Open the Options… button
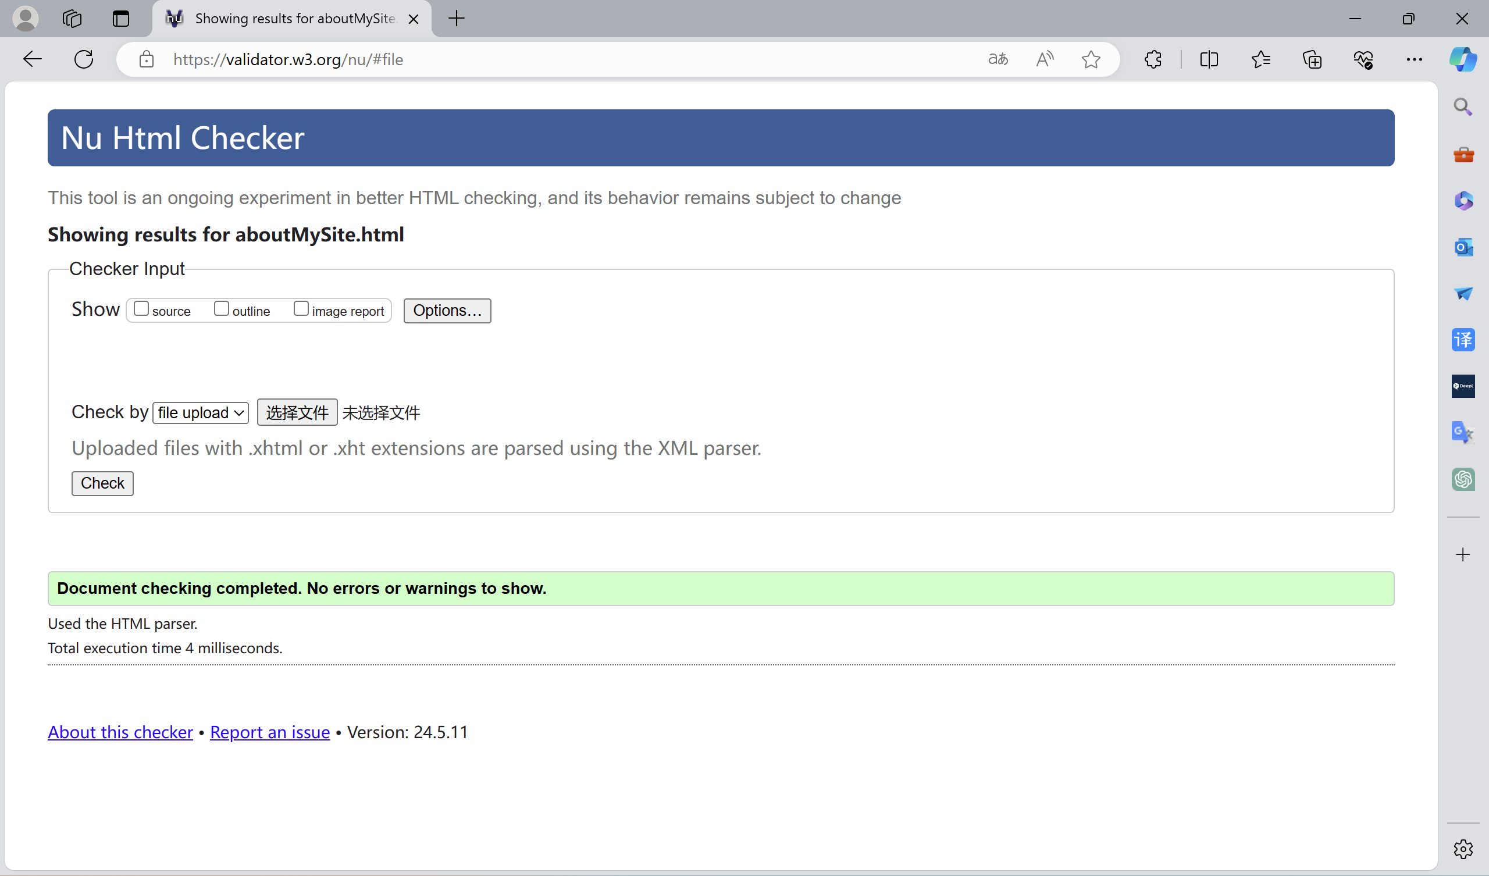1489x876 pixels. point(447,311)
